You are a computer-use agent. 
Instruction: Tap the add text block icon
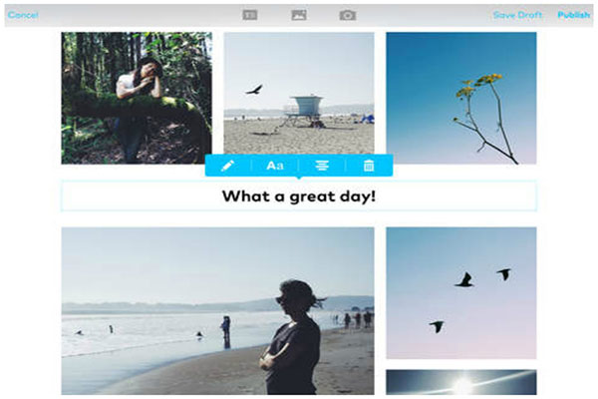coord(250,15)
